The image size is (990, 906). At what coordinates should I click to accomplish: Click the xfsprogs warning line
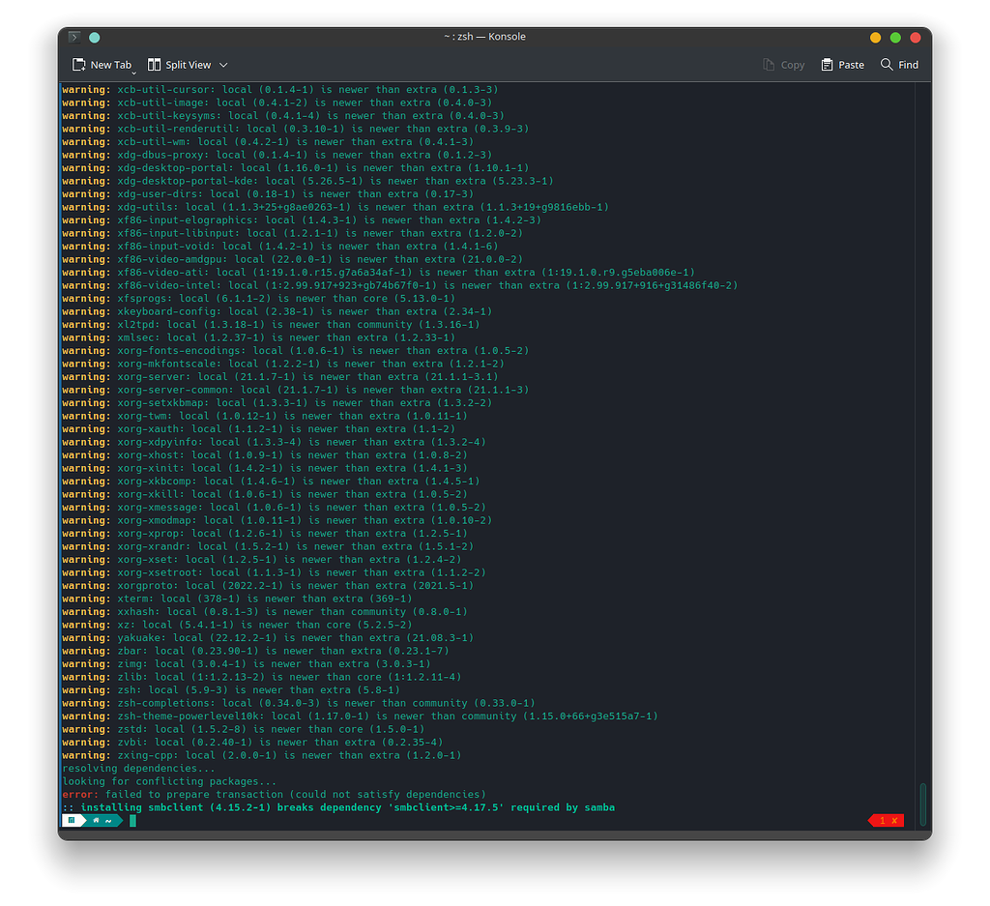(x=258, y=299)
